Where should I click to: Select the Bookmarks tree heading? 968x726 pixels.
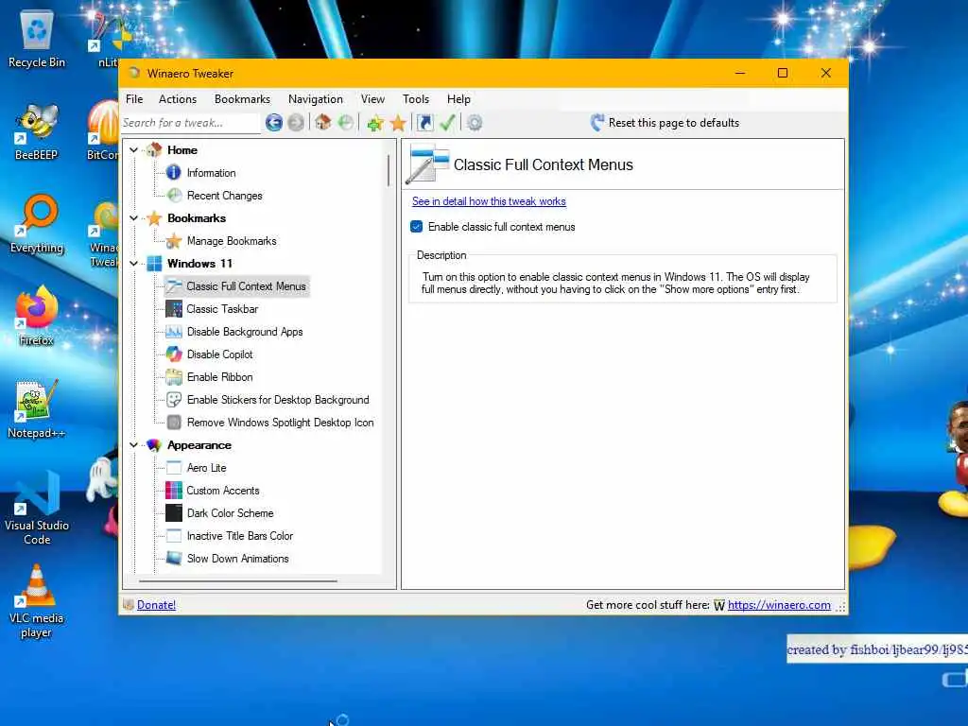tap(197, 218)
